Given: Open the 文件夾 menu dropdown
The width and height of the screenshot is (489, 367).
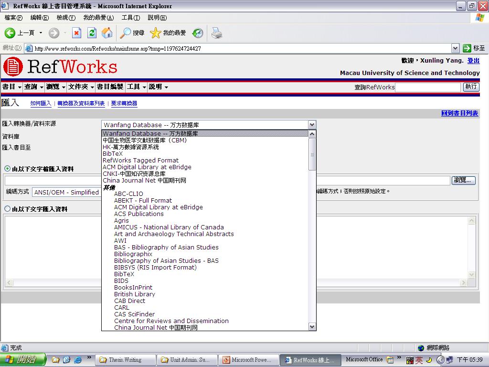Looking at the screenshot, I should 81,87.
